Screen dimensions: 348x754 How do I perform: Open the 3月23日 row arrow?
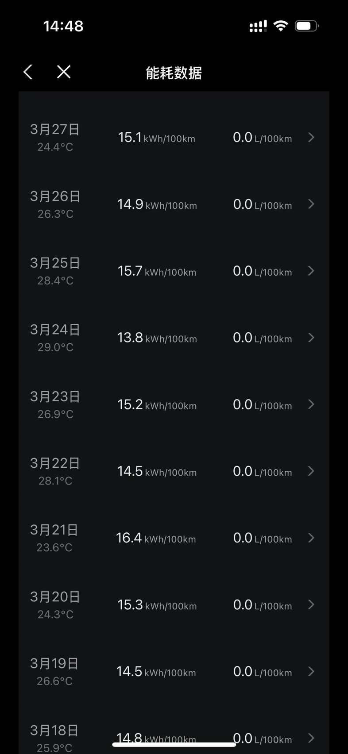click(x=311, y=404)
